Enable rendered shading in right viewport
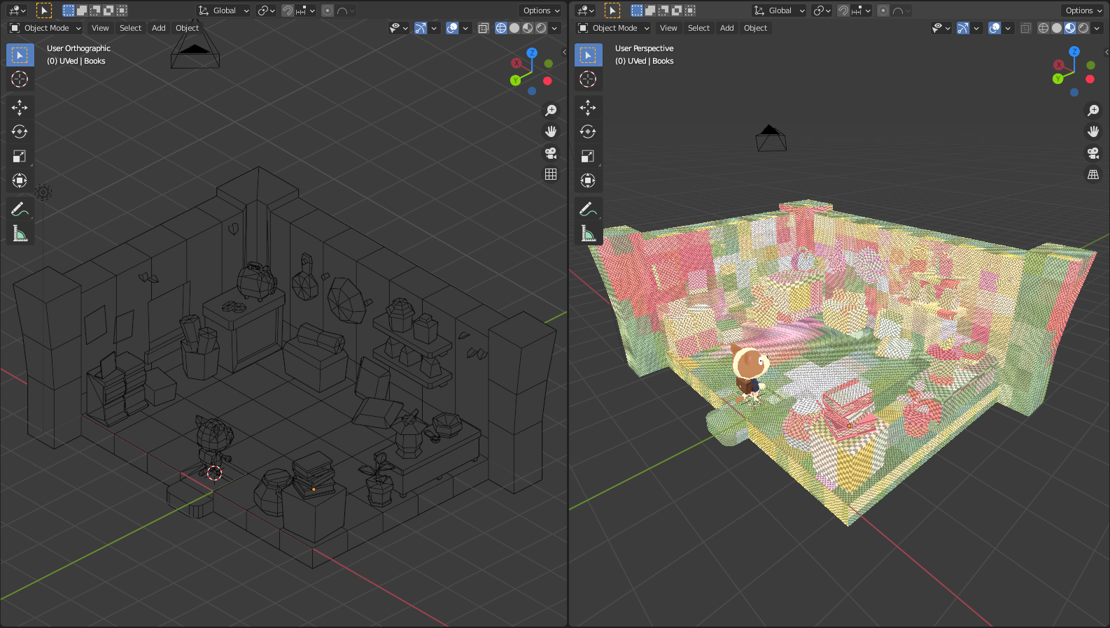This screenshot has width=1110, height=628. coord(1083,28)
